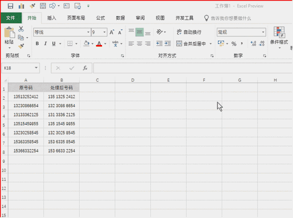Select column header D

coord(133,80)
